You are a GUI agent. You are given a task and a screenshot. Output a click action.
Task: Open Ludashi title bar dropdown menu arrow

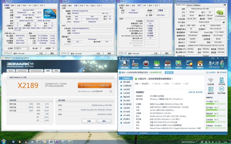[218, 58]
